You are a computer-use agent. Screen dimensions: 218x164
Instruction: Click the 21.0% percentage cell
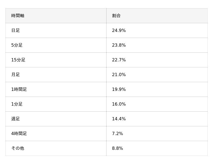click(x=119, y=75)
